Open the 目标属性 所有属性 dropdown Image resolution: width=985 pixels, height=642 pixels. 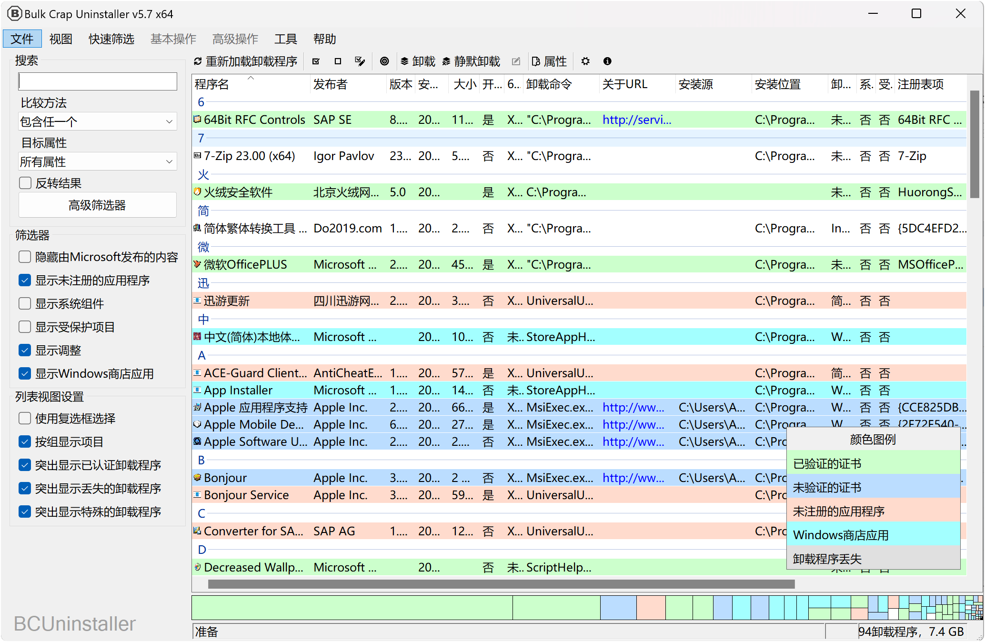tap(98, 161)
